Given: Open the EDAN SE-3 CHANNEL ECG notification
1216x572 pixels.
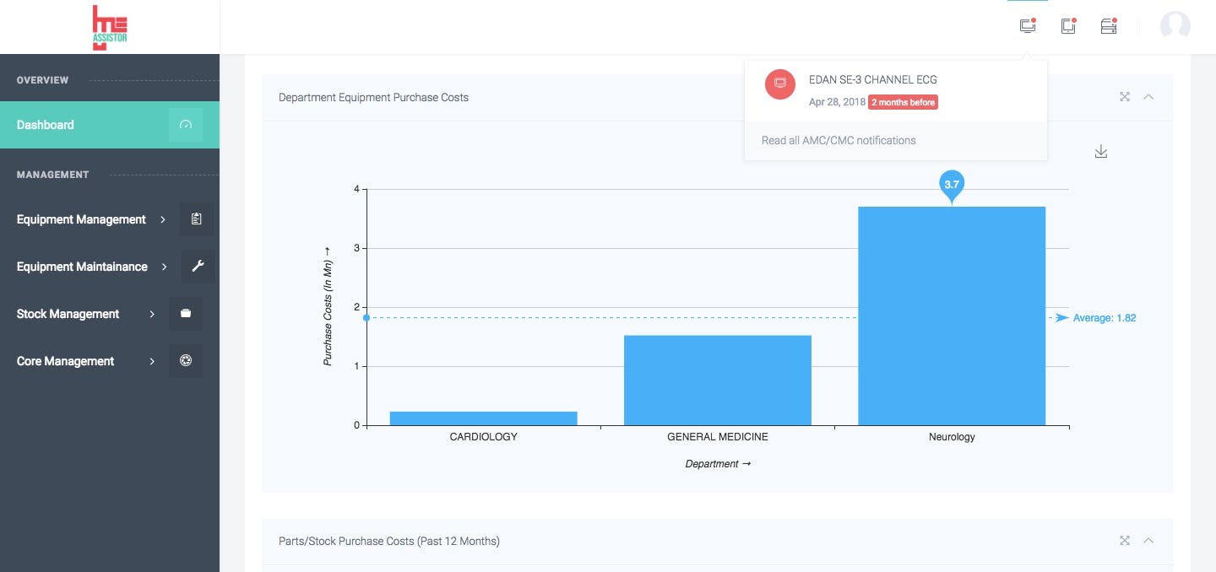Looking at the screenshot, I should pos(872,80).
